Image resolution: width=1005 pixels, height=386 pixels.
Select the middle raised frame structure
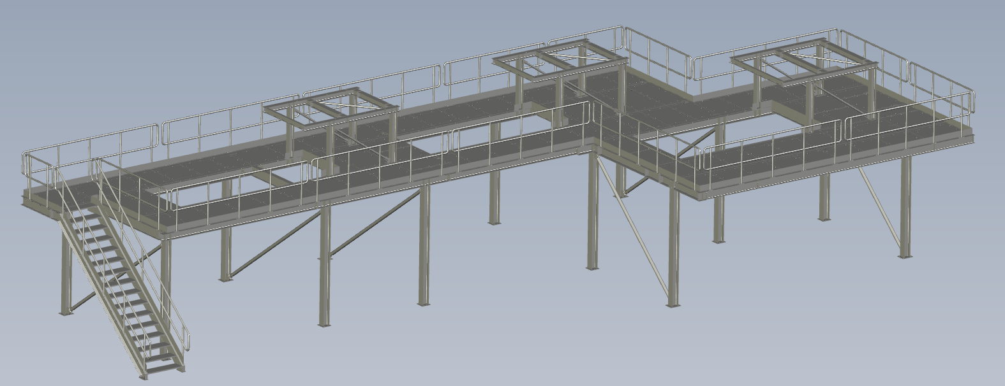point(560,63)
